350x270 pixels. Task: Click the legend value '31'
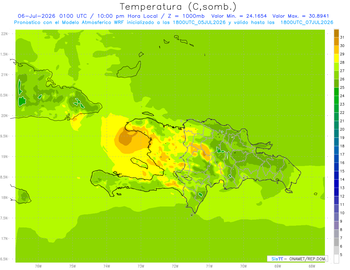click(342, 37)
